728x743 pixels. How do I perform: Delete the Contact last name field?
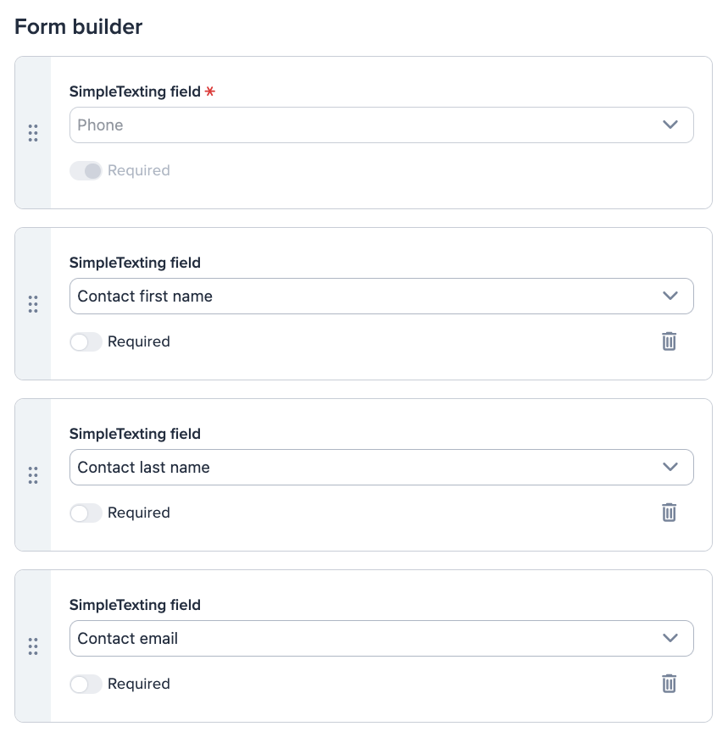[x=669, y=513]
